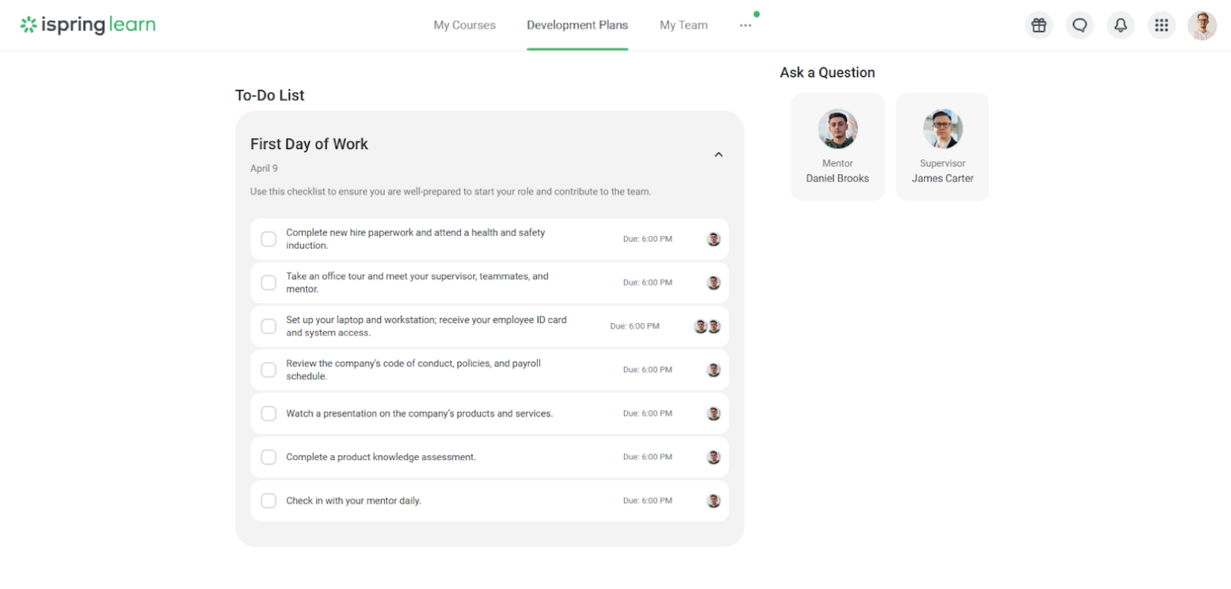This screenshot has height=589, width=1231.
Task: Open the apps grid menu
Action: (x=1161, y=26)
